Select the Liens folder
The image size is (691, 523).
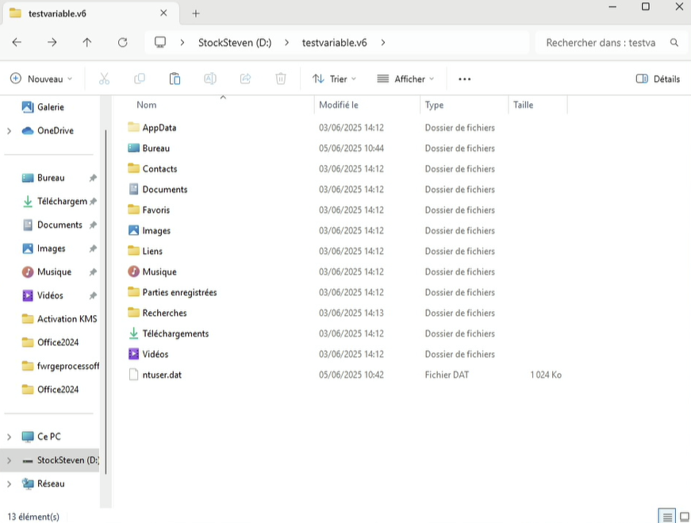pyautogui.click(x=152, y=251)
